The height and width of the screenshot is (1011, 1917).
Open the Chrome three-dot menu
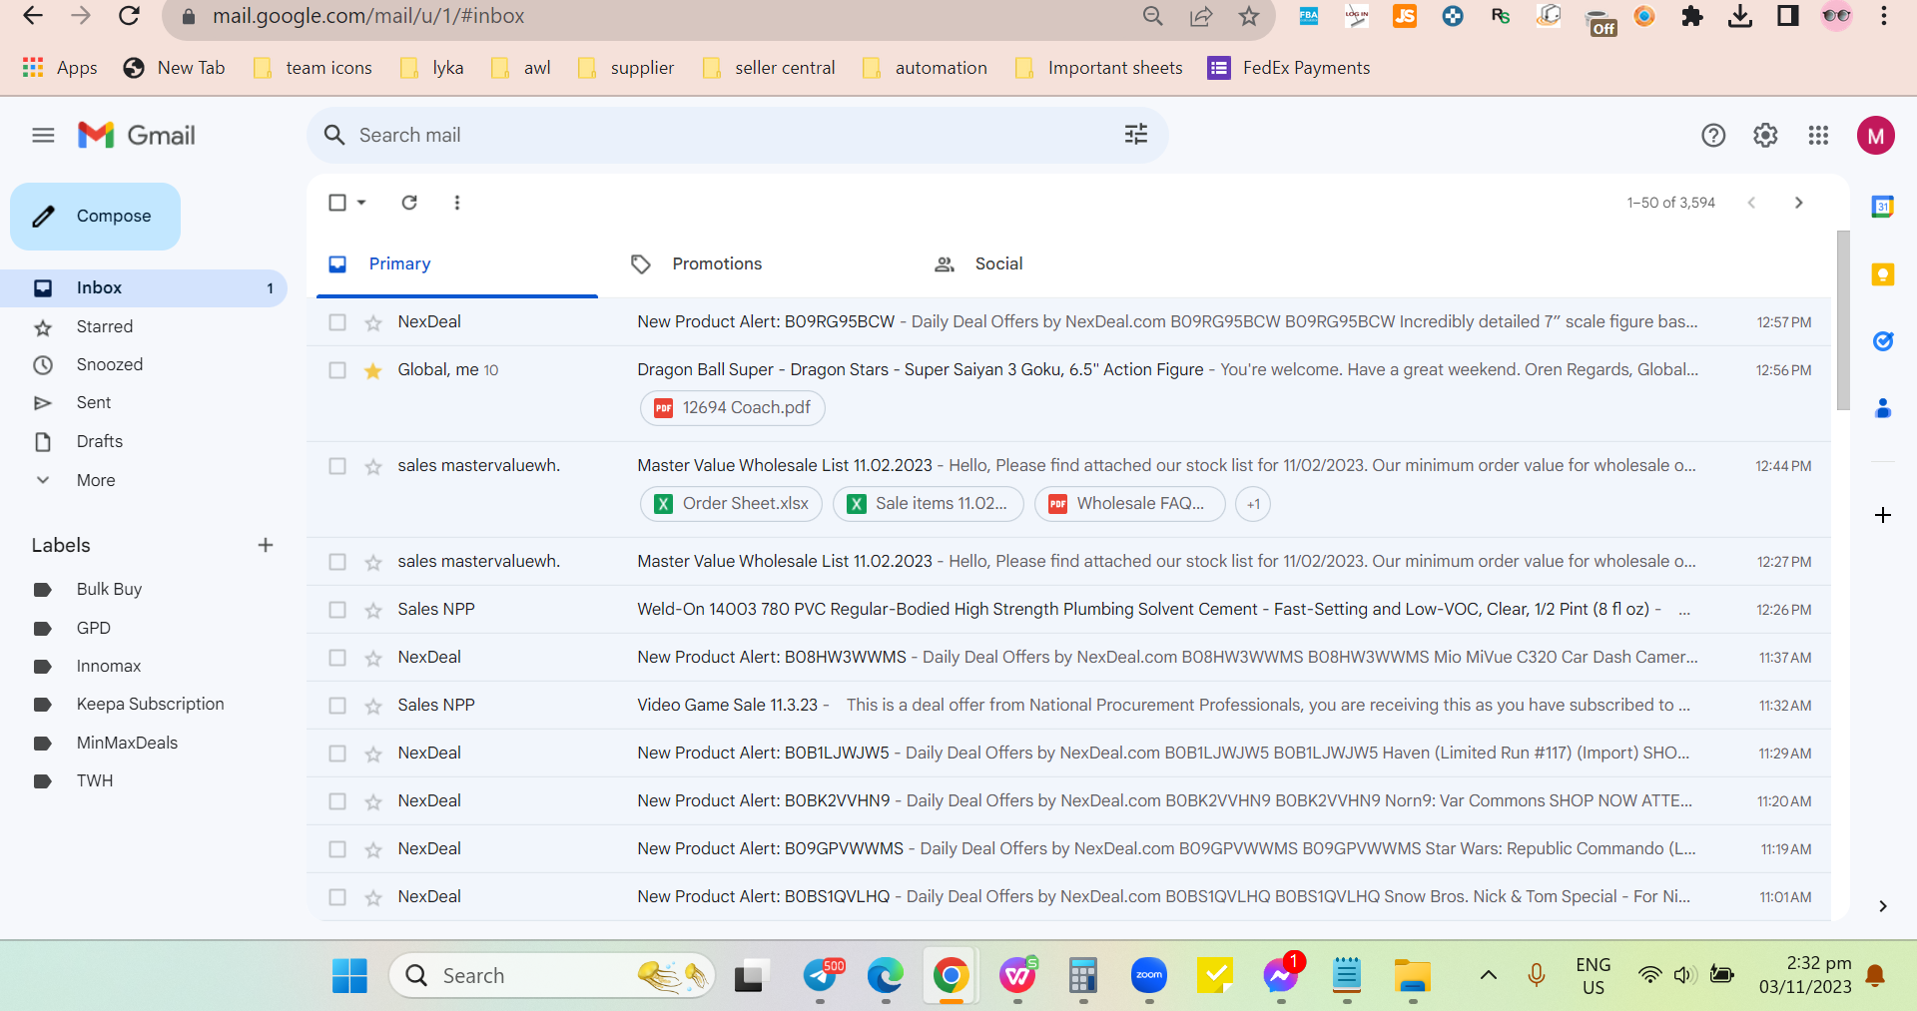point(1884,16)
